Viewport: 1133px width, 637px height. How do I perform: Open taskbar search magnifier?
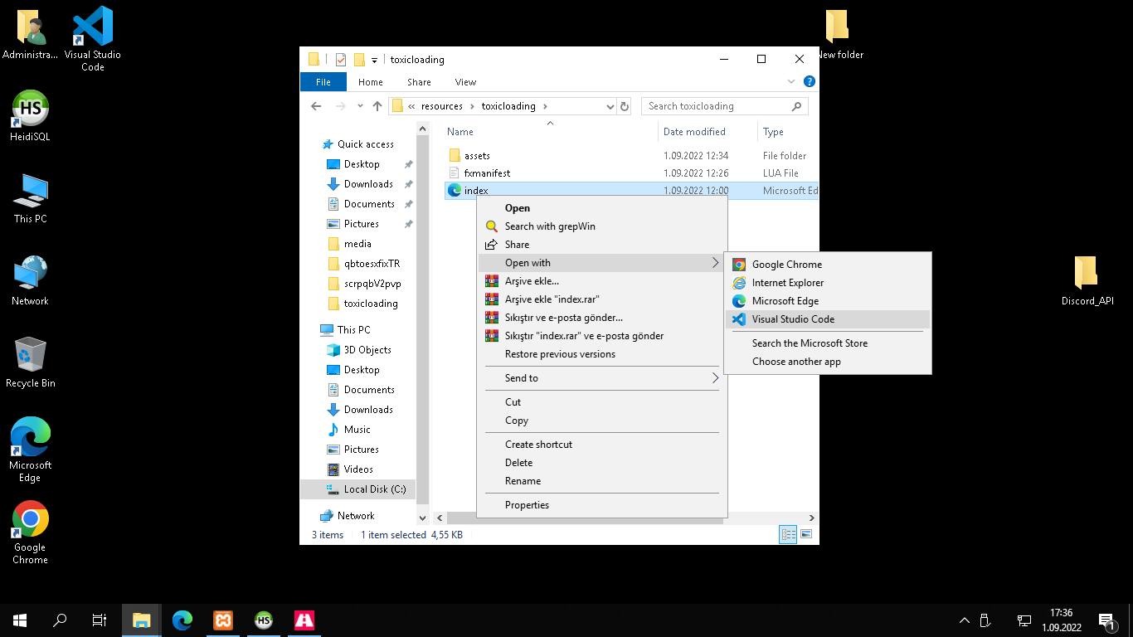pos(60,620)
